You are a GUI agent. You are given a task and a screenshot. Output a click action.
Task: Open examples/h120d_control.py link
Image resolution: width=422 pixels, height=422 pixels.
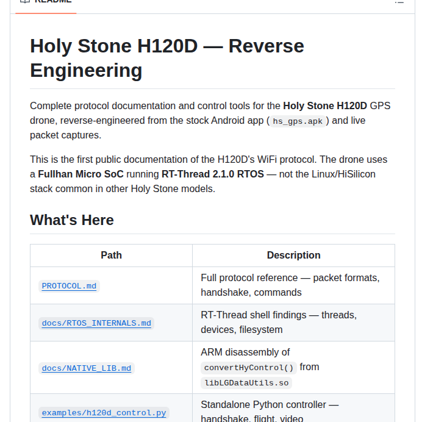tap(104, 413)
